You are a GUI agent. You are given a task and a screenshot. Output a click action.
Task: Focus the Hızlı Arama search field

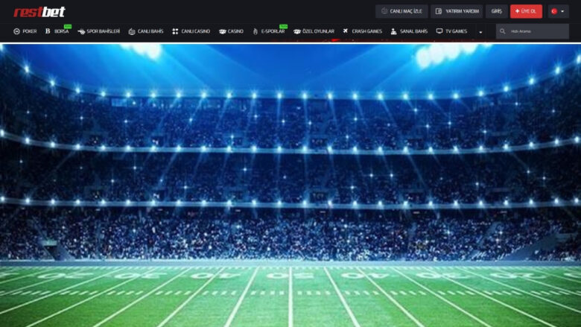click(536, 31)
